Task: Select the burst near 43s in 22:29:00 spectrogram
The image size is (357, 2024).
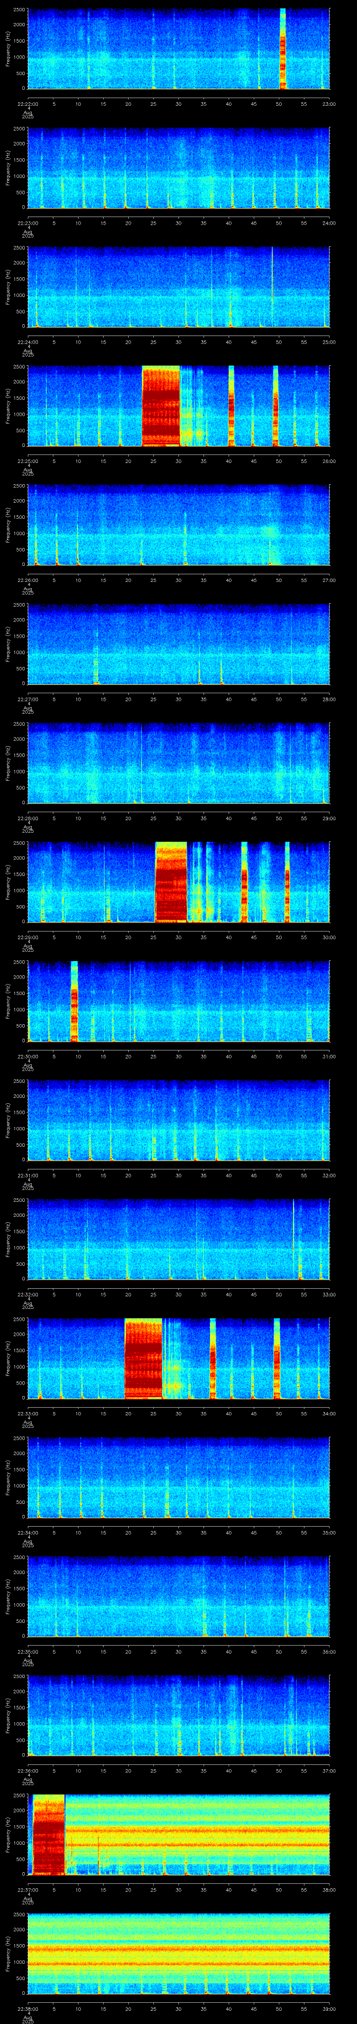Action: pyautogui.click(x=244, y=882)
